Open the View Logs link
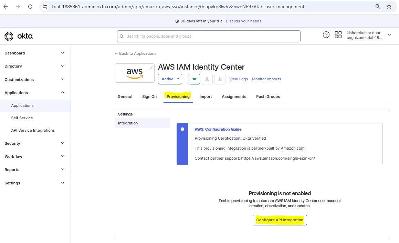The width and height of the screenshot is (399, 243). click(x=239, y=79)
